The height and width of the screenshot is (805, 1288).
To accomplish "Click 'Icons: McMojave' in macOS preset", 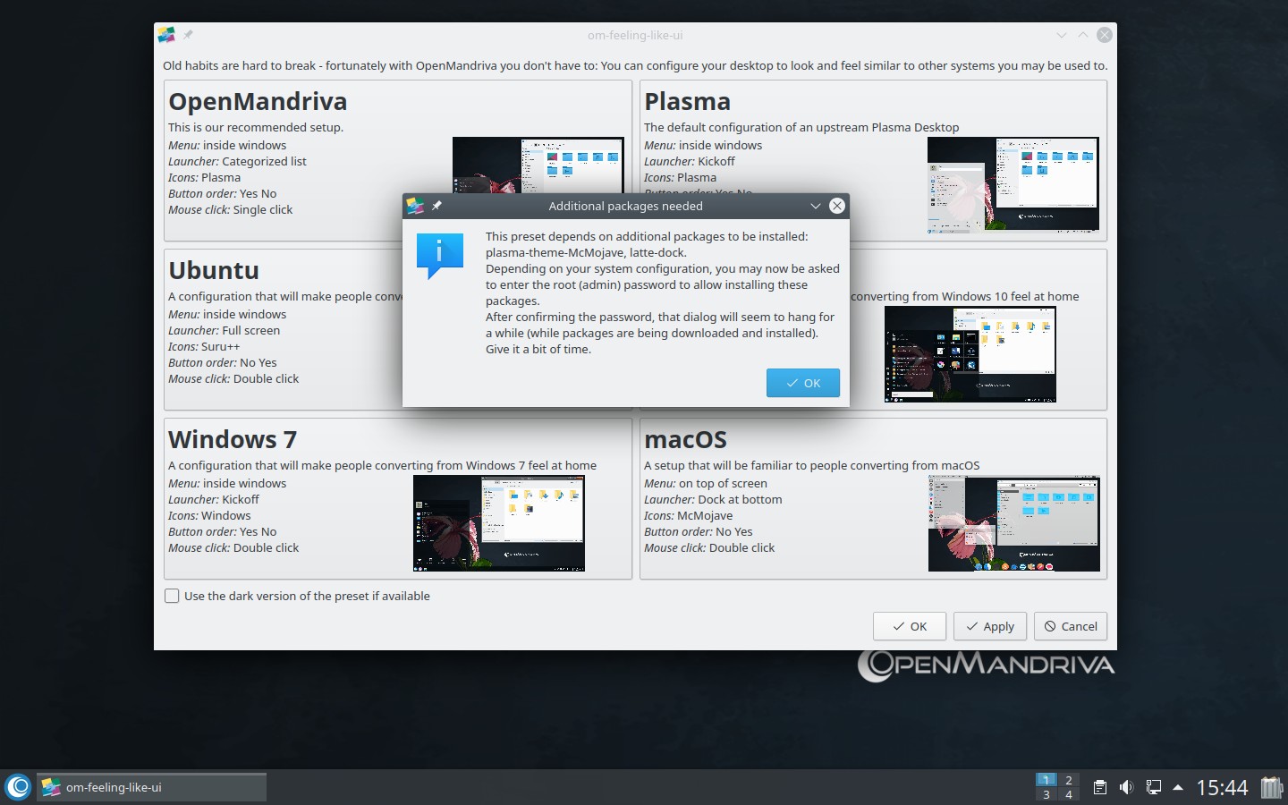I will click(689, 515).
